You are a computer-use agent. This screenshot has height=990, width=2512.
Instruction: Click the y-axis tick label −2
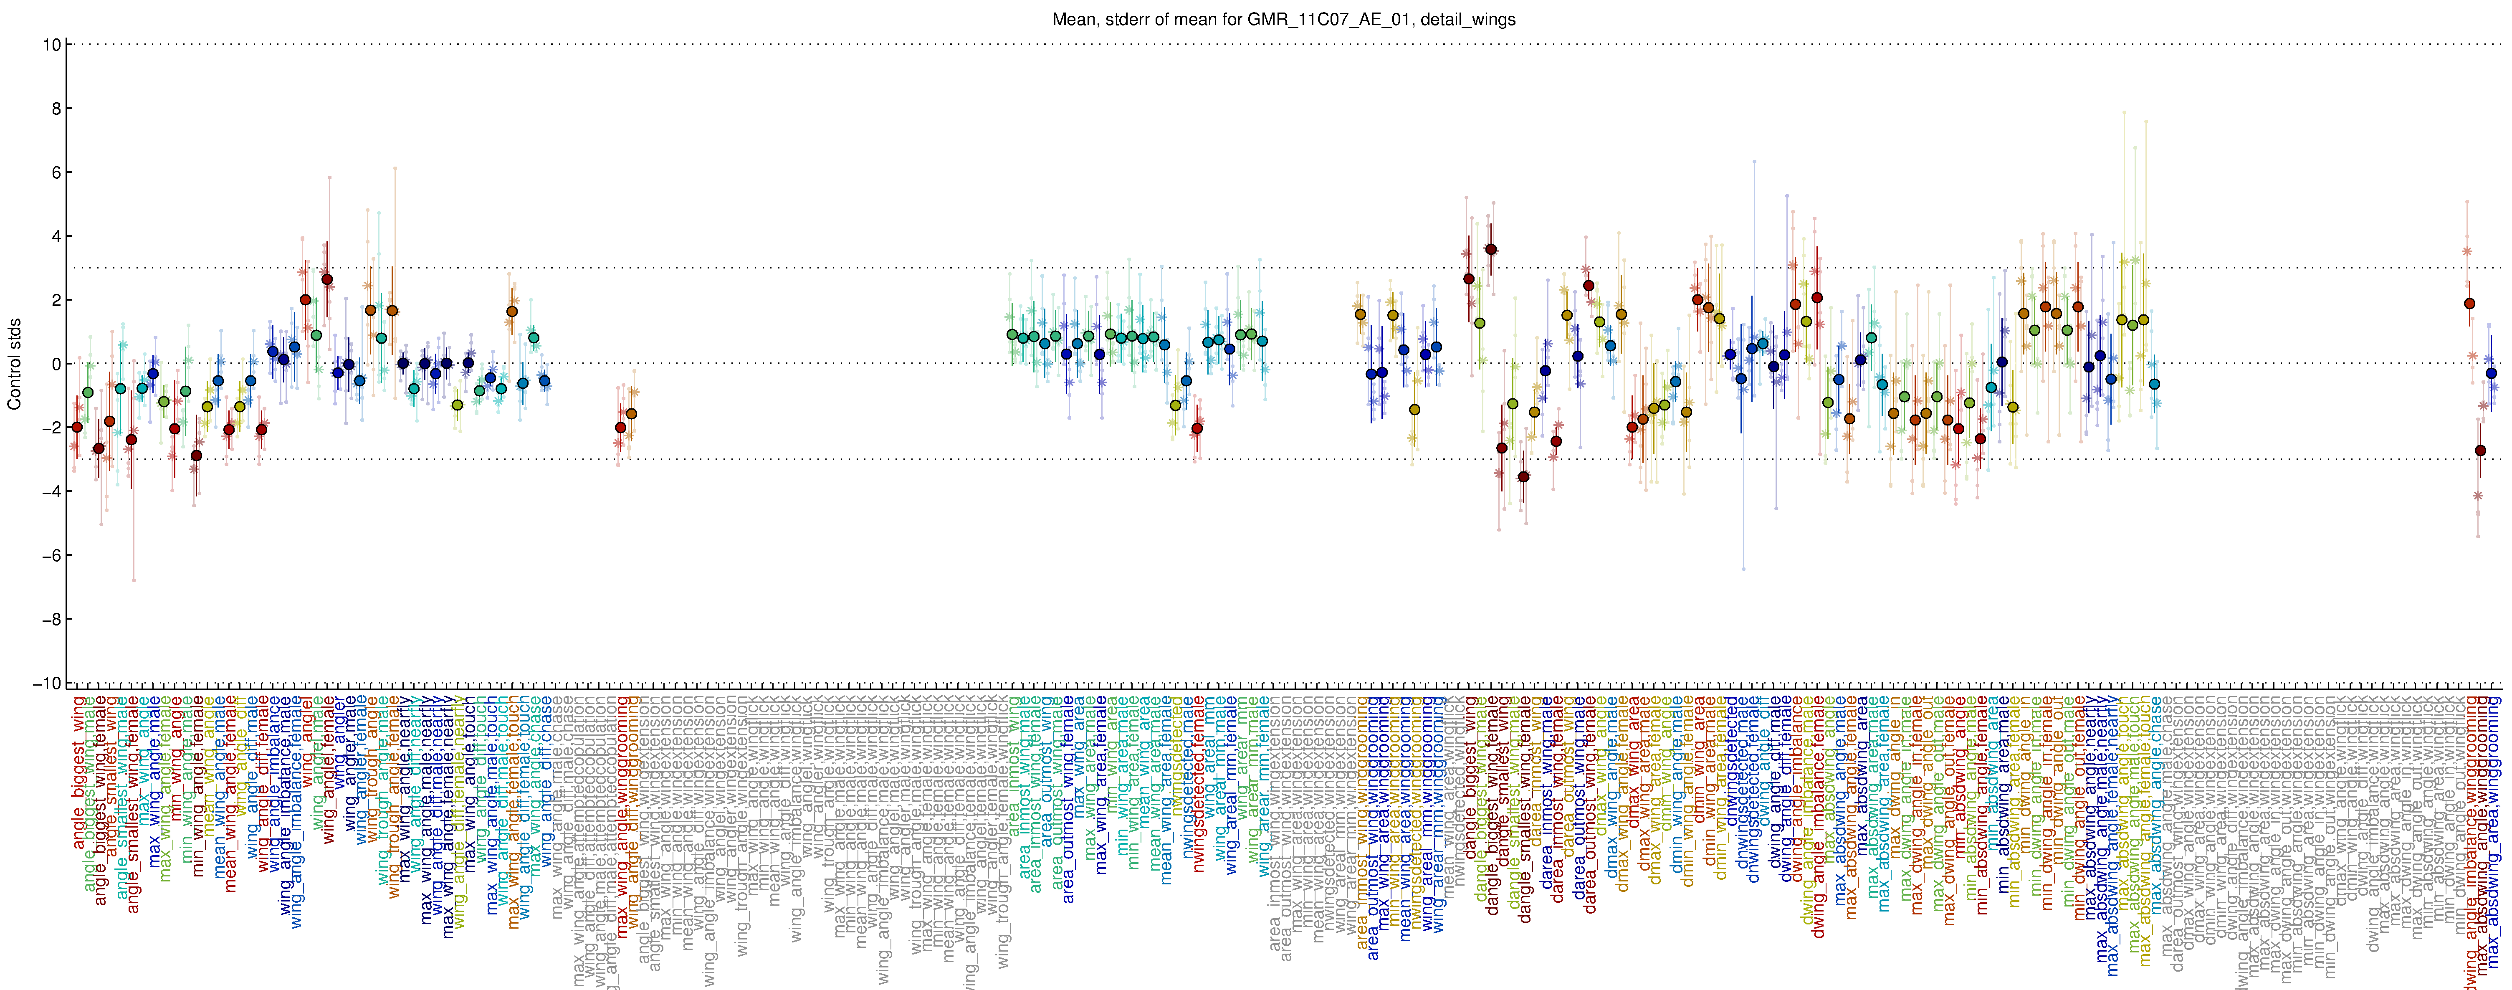51,427
